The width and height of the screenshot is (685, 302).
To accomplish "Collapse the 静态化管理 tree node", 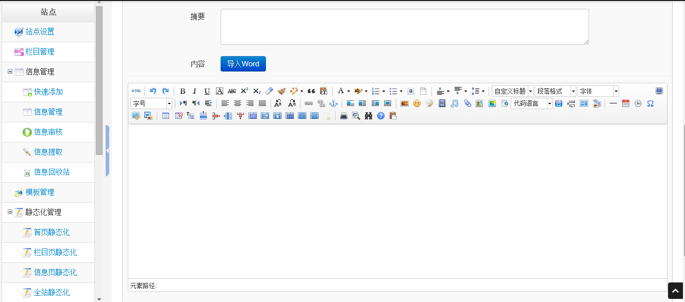I will click(x=10, y=212).
